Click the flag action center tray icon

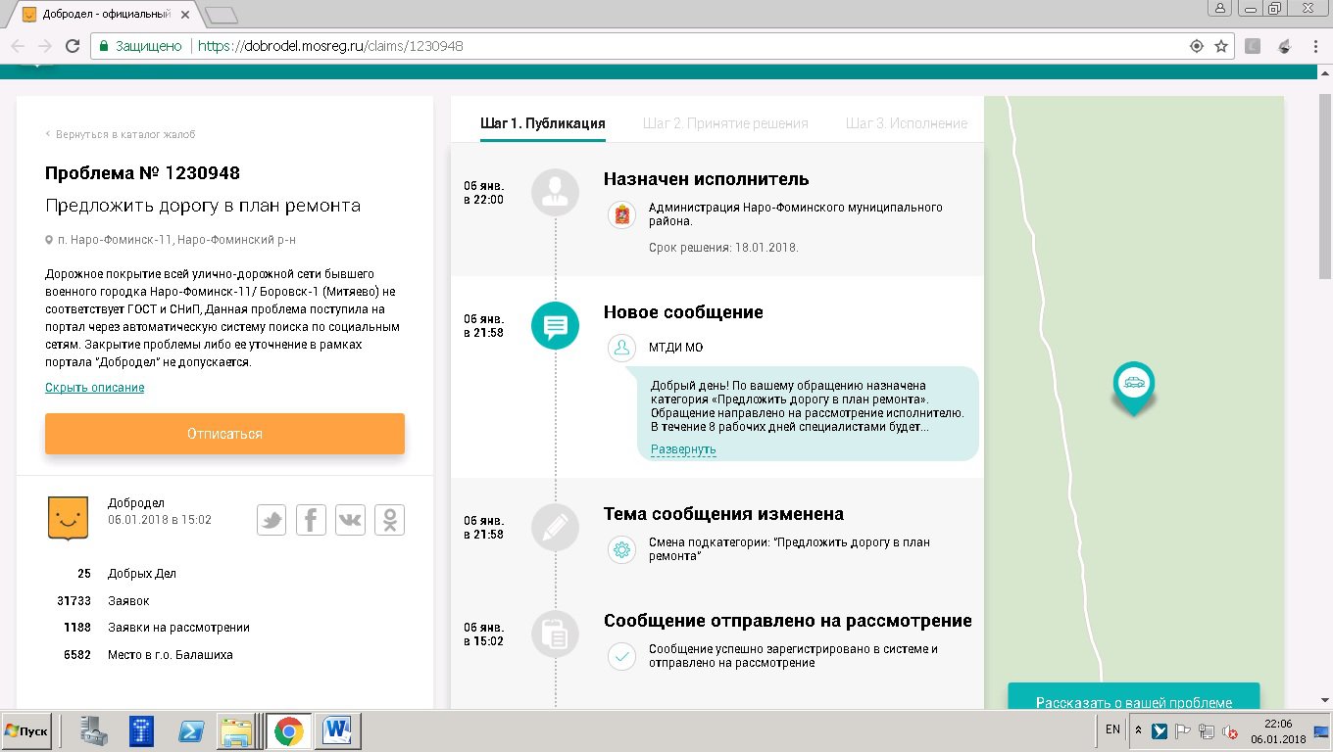click(1183, 730)
